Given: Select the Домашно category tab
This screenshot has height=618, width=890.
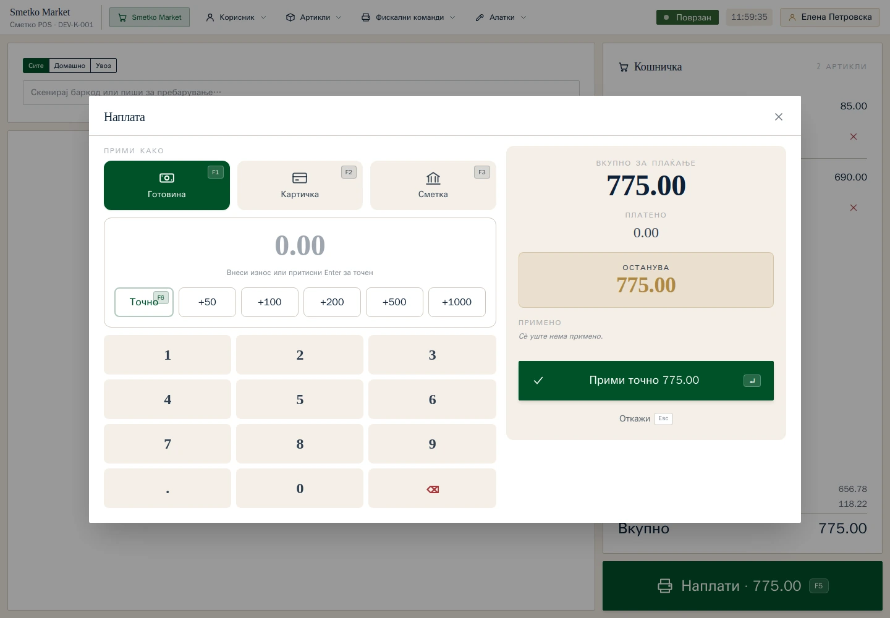Looking at the screenshot, I should pos(70,66).
